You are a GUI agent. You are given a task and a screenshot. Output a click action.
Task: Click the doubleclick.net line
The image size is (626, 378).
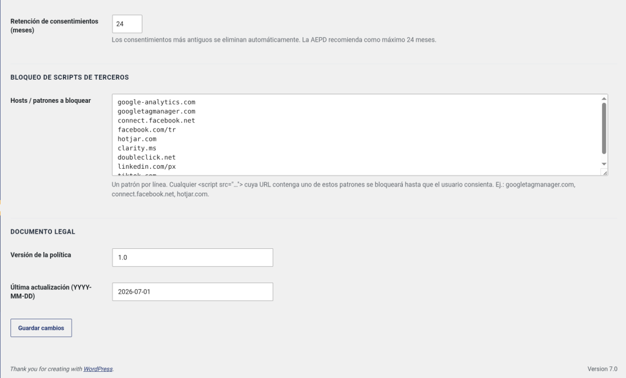pyautogui.click(x=147, y=157)
